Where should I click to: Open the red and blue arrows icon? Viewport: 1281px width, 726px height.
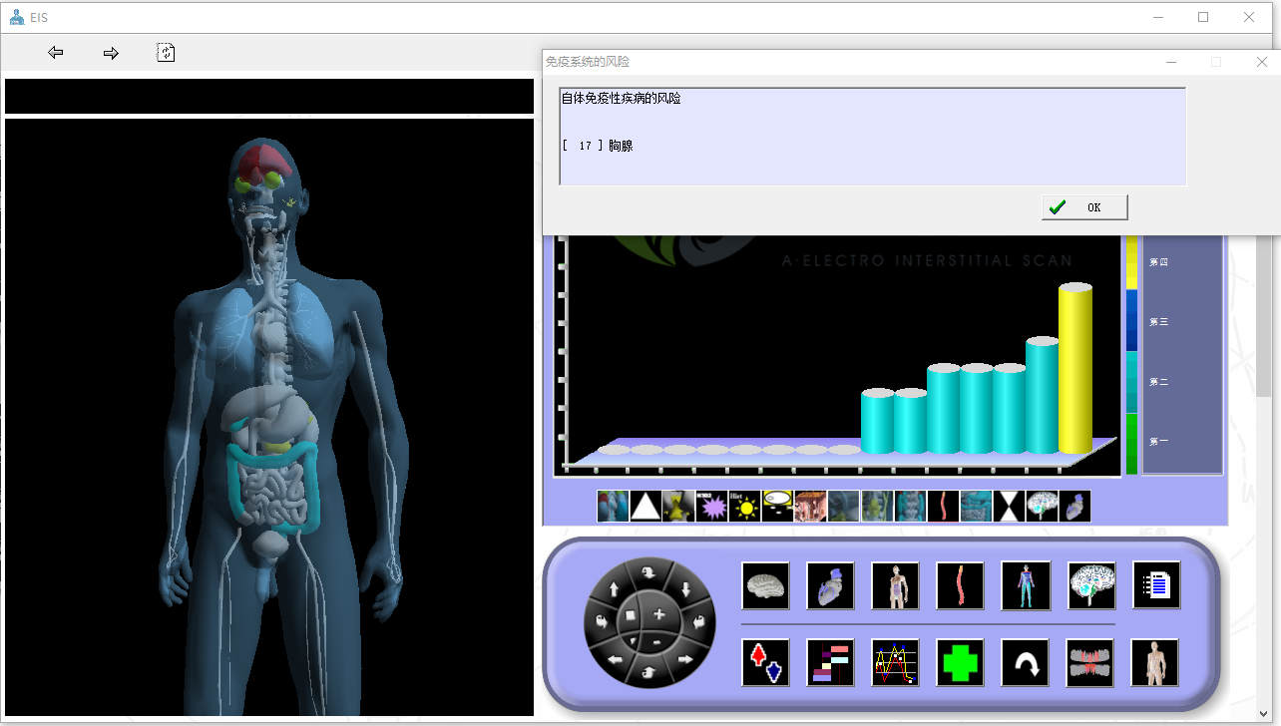[765, 663]
